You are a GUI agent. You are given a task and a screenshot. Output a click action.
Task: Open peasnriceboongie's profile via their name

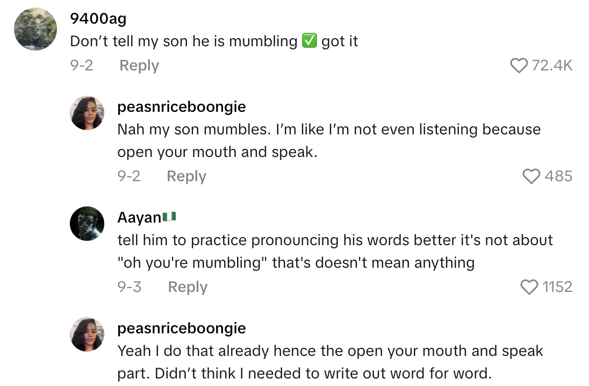click(x=181, y=106)
